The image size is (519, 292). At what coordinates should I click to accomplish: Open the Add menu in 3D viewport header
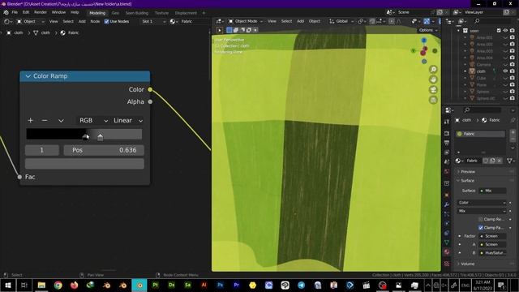[x=300, y=21]
